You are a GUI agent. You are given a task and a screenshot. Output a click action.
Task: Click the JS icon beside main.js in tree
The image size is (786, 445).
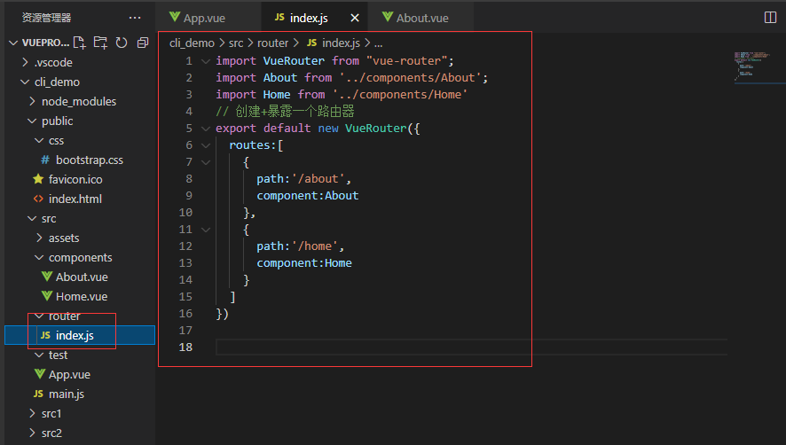click(38, 394)
